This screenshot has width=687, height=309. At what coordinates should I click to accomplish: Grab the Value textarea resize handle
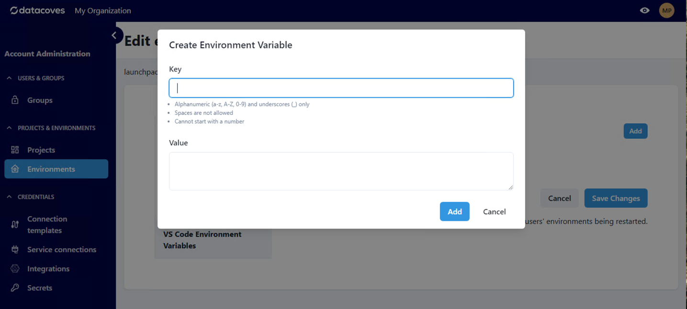coord(510,187)
